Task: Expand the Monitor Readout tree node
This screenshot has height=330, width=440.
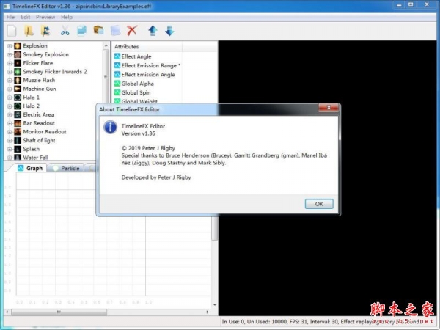Action: tap(10, 132)
